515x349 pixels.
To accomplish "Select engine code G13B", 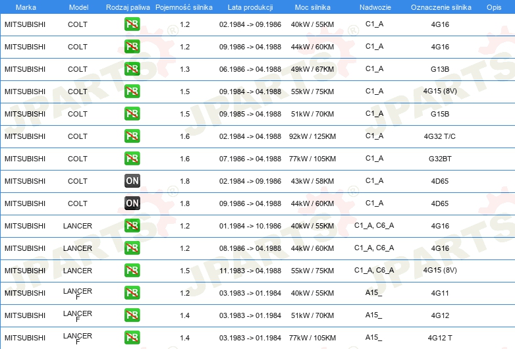I will (x=440, y=69).
